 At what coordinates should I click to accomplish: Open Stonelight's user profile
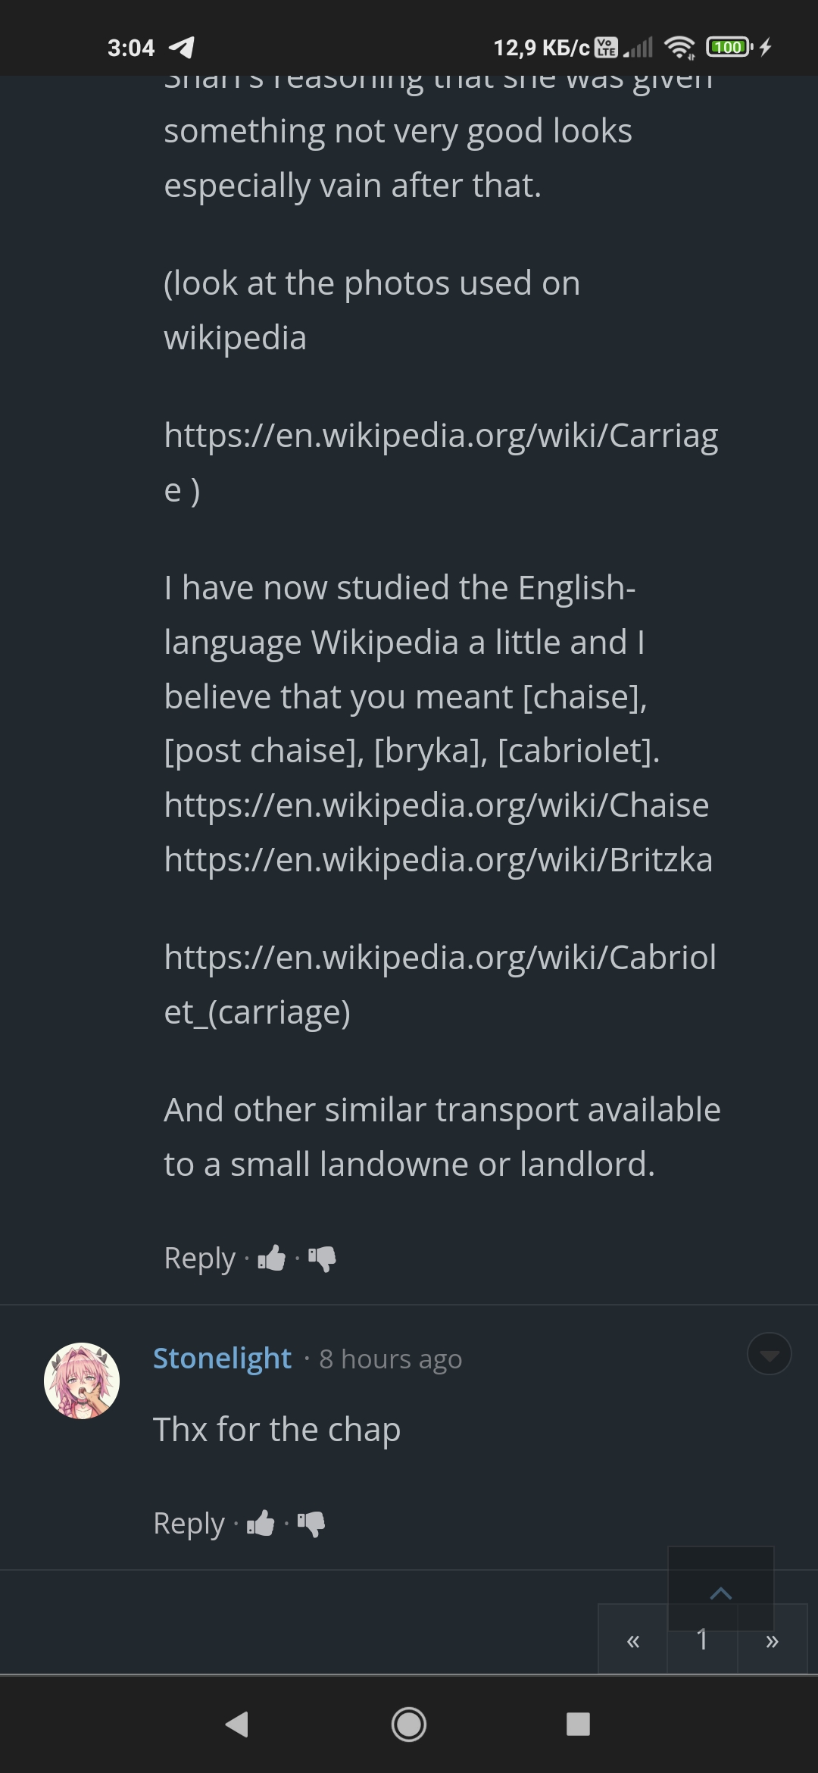coord(222,1359)
